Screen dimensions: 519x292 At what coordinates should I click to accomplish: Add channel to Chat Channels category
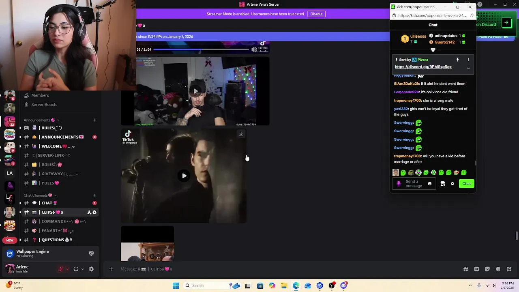point(94,195)
